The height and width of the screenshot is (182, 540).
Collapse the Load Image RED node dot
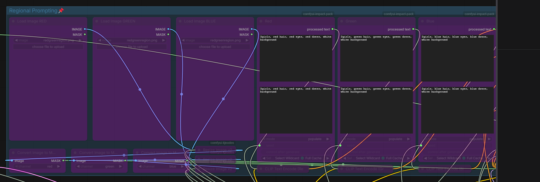[13, 21]
